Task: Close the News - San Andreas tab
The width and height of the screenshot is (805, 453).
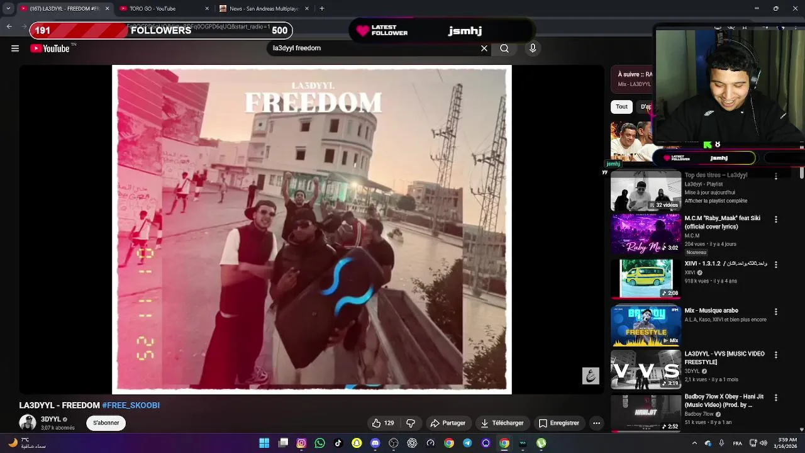Action: pyautogui.click(x=307, y=9)
